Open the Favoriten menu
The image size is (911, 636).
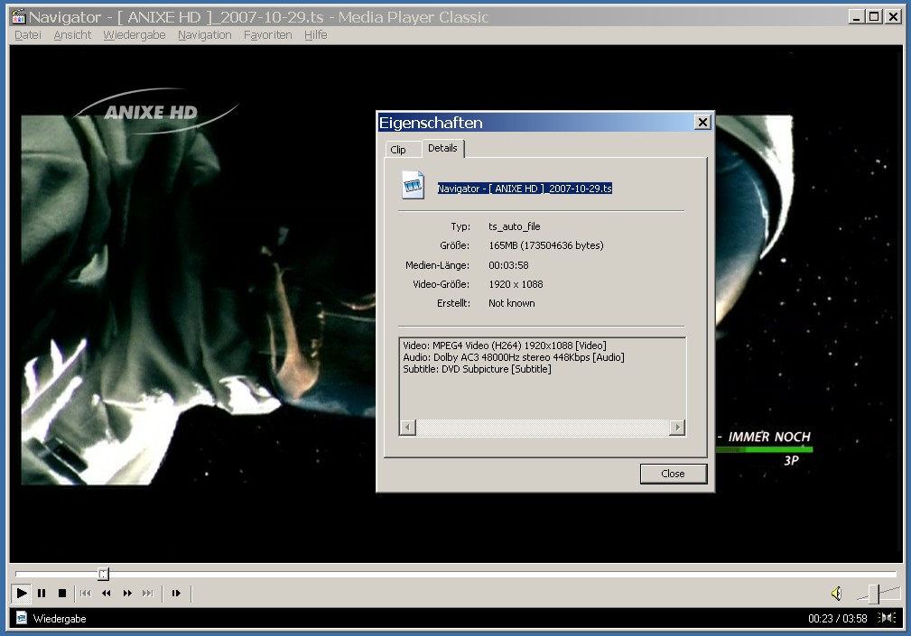click(268, 35)
